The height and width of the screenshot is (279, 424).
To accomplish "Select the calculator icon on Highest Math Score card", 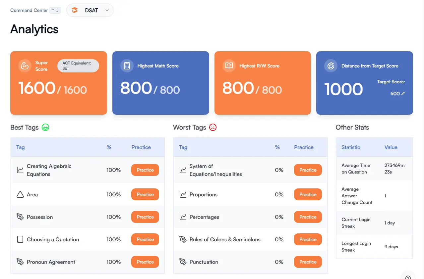I will (x=127, y=66).
